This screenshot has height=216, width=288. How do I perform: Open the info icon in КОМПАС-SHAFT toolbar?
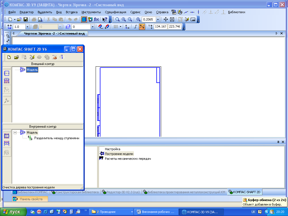point(62,57)
